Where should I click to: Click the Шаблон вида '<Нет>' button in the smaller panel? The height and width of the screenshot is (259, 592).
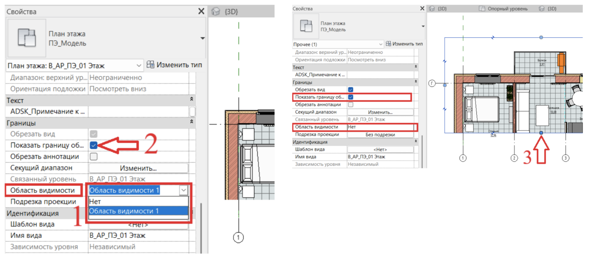[380, 149]
